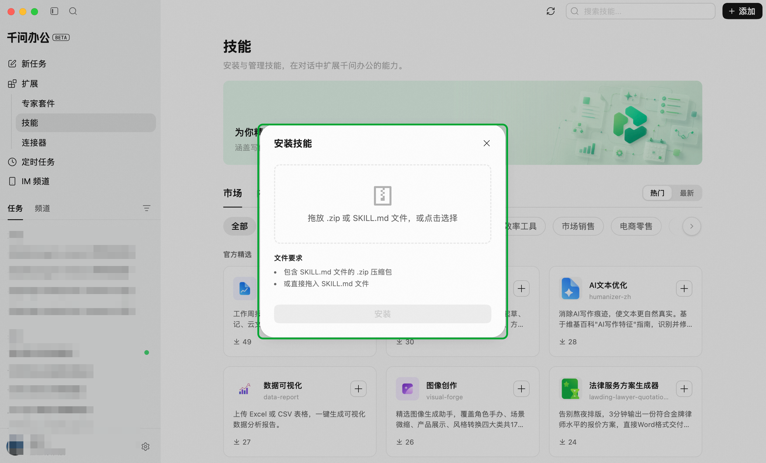Select the 全部 category chip
Screen dimensions: 766x463
239,226
